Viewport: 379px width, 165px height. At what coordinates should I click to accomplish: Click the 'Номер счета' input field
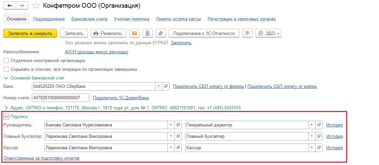click(x=60, y=98)
